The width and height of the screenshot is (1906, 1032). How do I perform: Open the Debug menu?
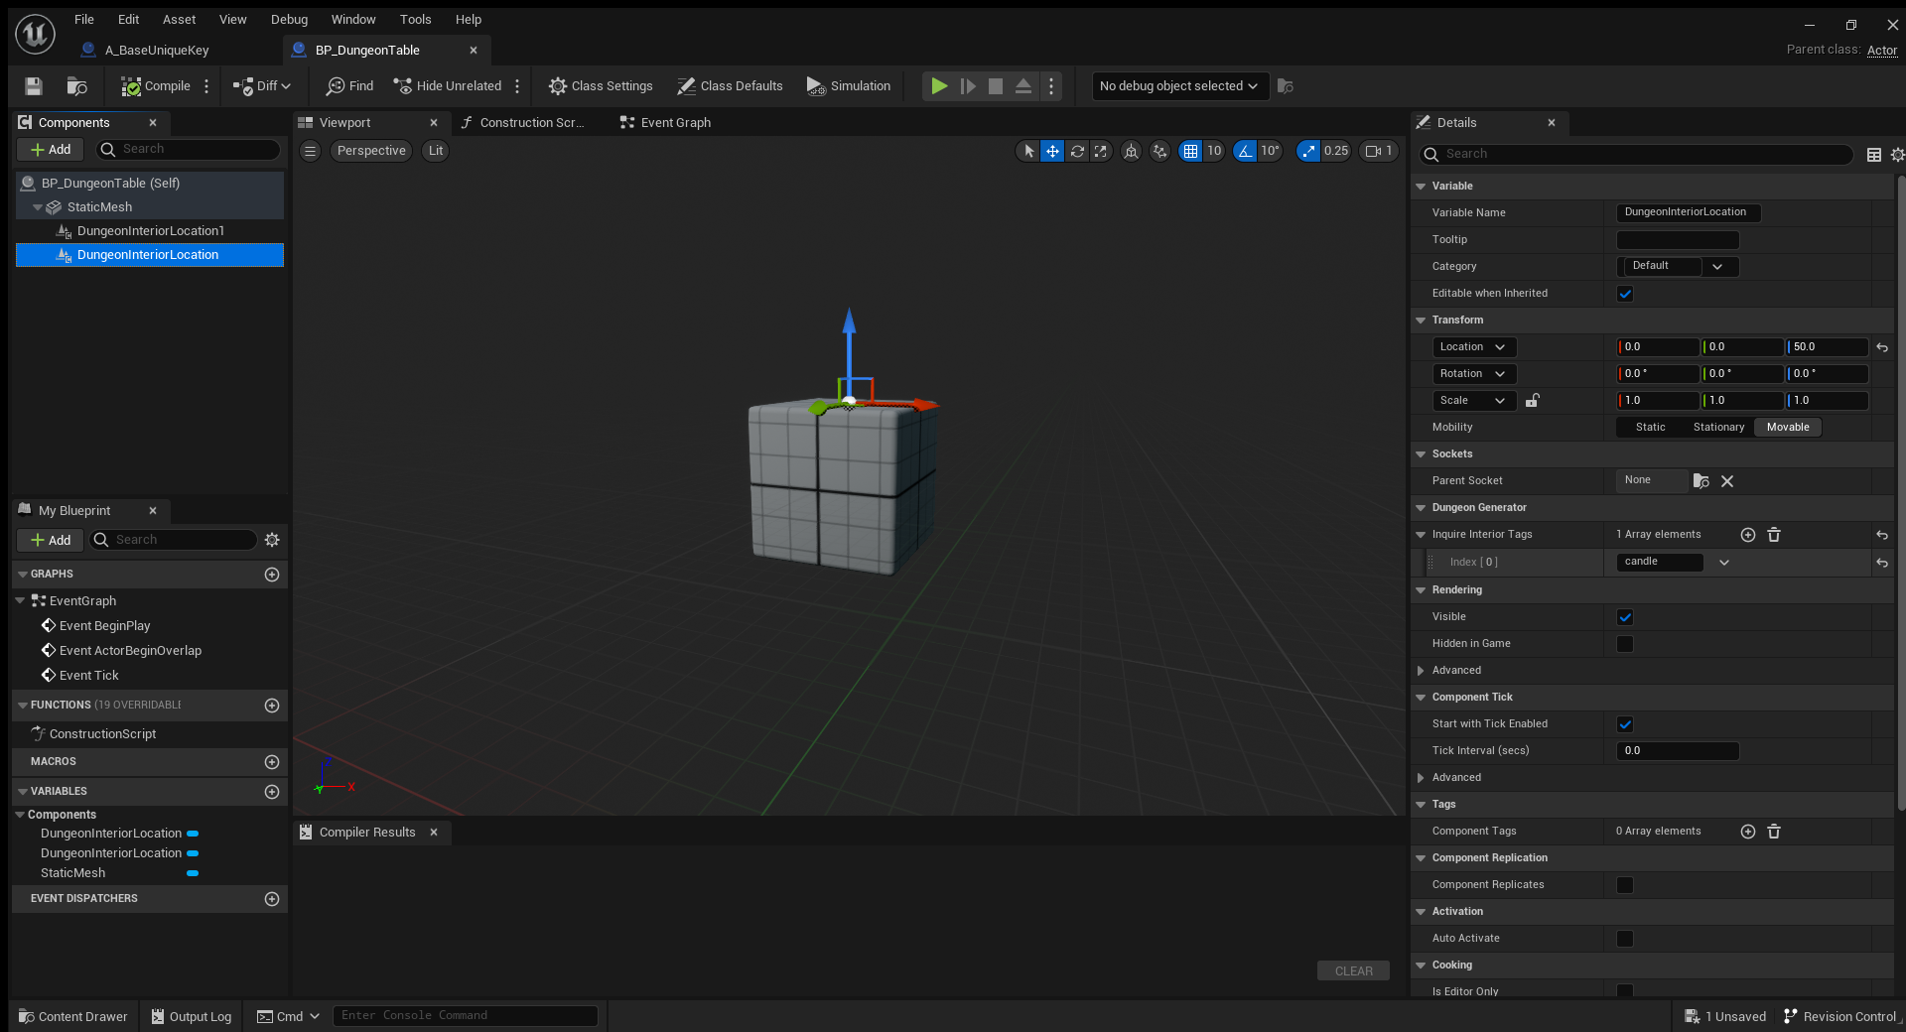click(x=289, y=20)
